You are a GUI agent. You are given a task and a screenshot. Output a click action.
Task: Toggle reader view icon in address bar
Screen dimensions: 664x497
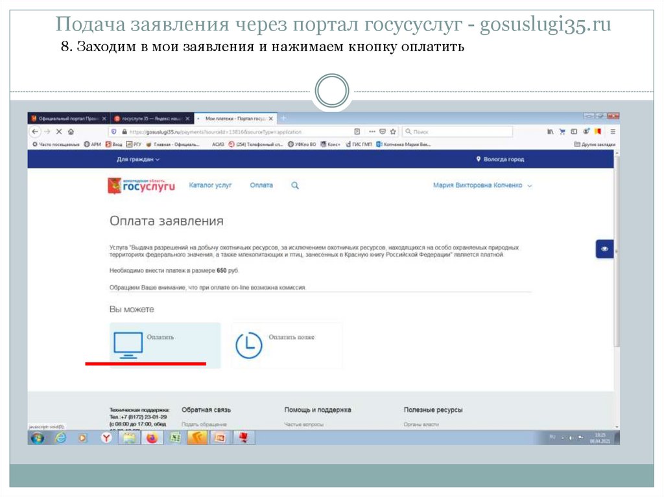click(357, 132)
